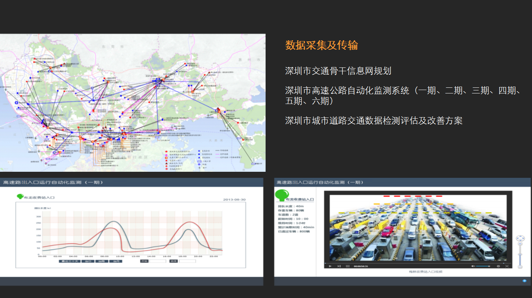
Task: Zoom in with the plus button
Action: (x=520, y=244)
